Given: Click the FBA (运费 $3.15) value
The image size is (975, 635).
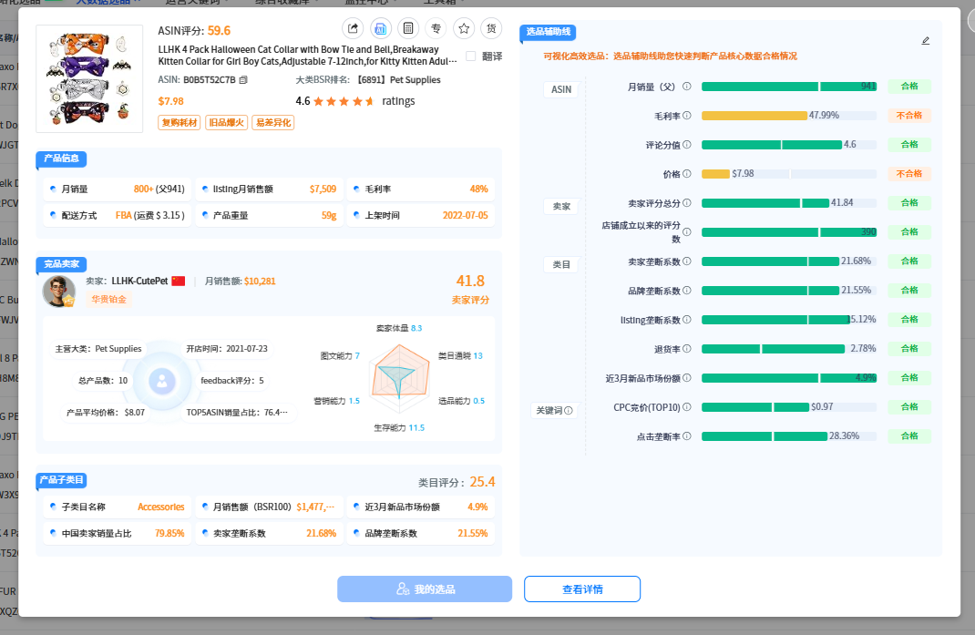Looking at the screenshot, I should (x=149, y=215).
